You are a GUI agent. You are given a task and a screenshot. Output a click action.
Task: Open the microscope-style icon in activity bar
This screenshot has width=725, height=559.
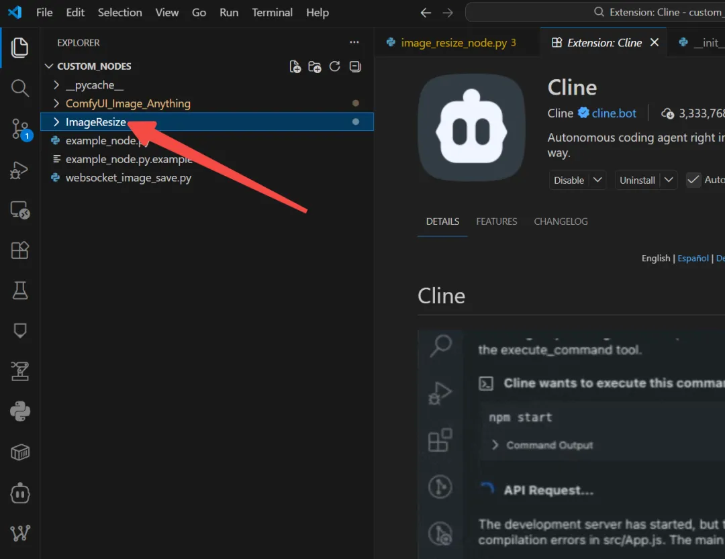tap(20, 371)
